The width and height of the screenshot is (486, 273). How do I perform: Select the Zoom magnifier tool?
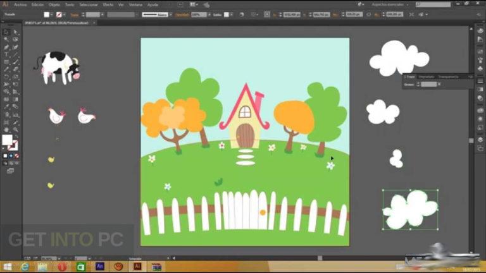point(15,130)
